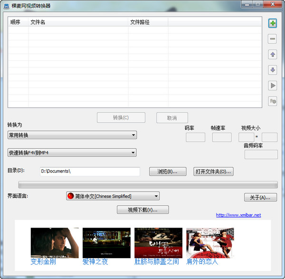The width and height of the screenshot is (285, 279).
Task: Click the minus remove file icon
Action: click(272, 39)
